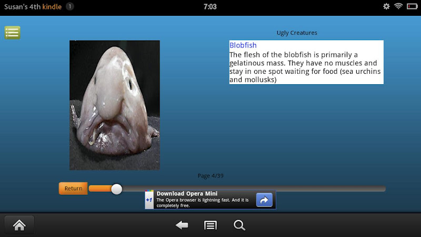Screen dimensions: 421x237
Task: Open the Download Opera Mini ad
Action: (x=210, y=200)
